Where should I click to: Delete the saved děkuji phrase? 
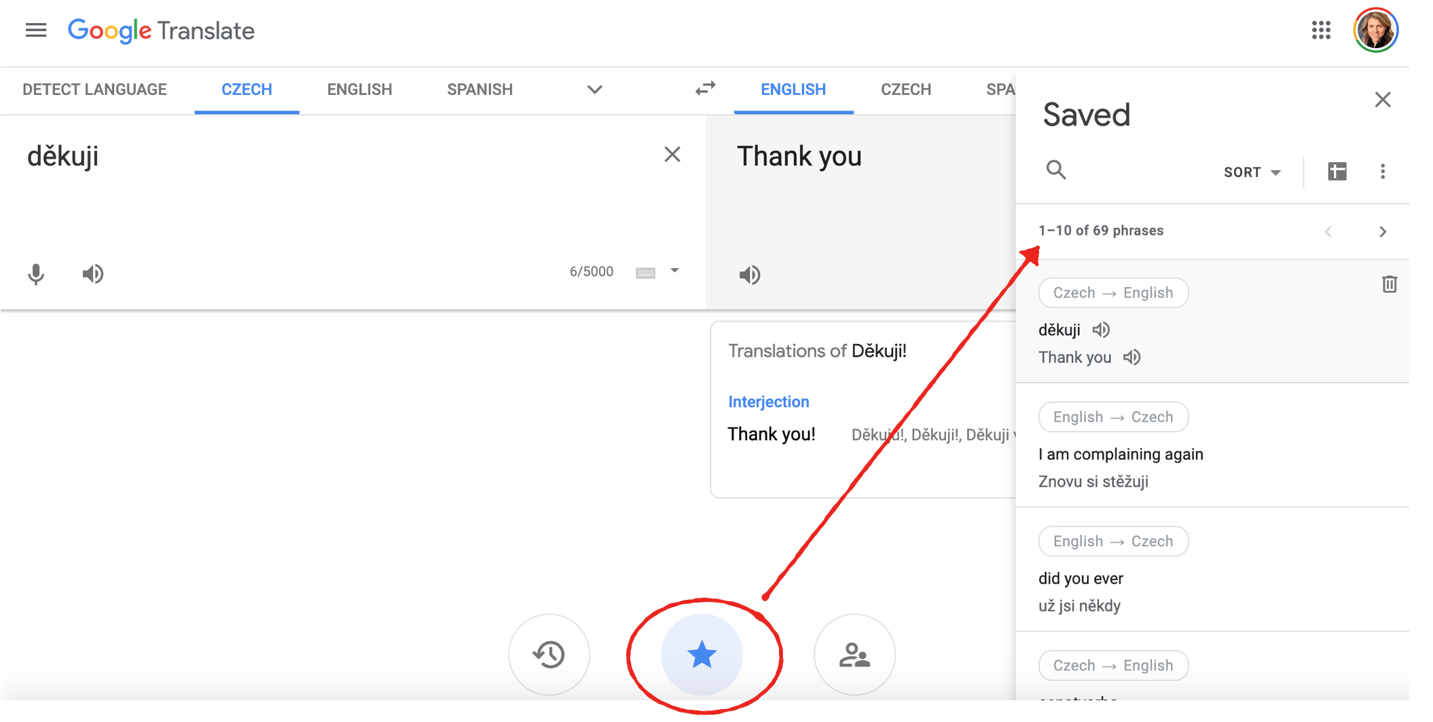click(x=1390, y=284)
